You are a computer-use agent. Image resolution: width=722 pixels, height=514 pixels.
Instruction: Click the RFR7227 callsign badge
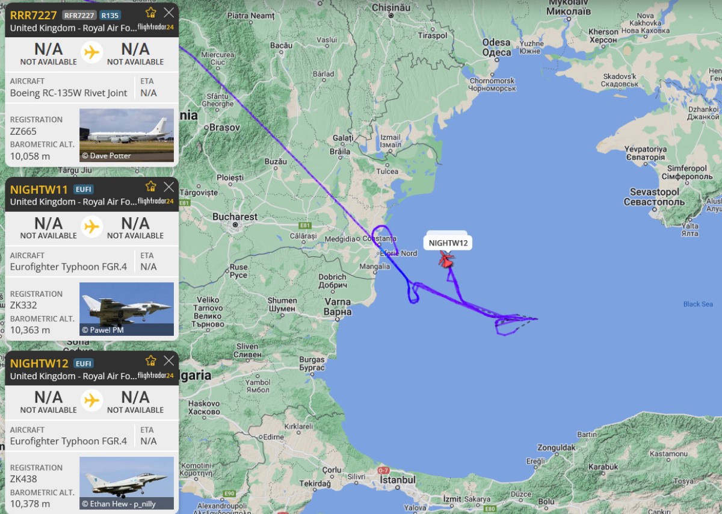(79, 15)
